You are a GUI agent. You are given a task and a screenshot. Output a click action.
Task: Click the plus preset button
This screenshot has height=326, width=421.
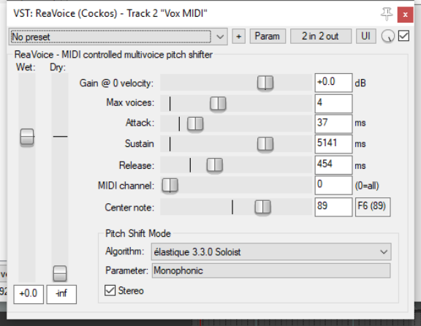coord(239,37)
